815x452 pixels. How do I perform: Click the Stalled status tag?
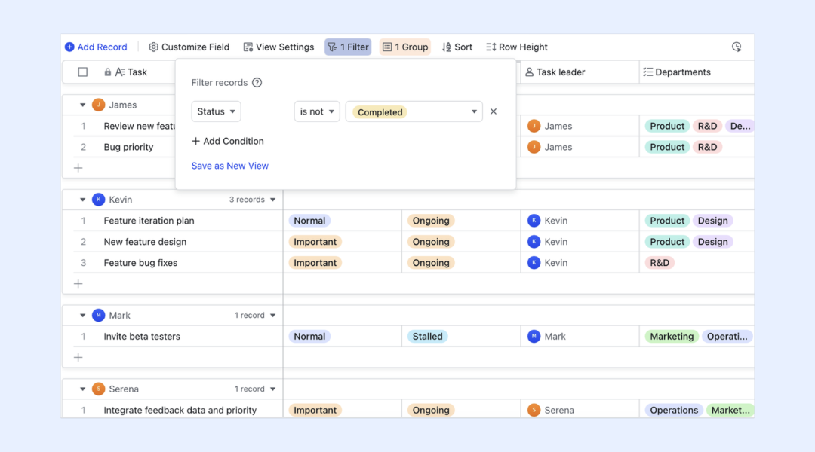[x=427, y=337]
